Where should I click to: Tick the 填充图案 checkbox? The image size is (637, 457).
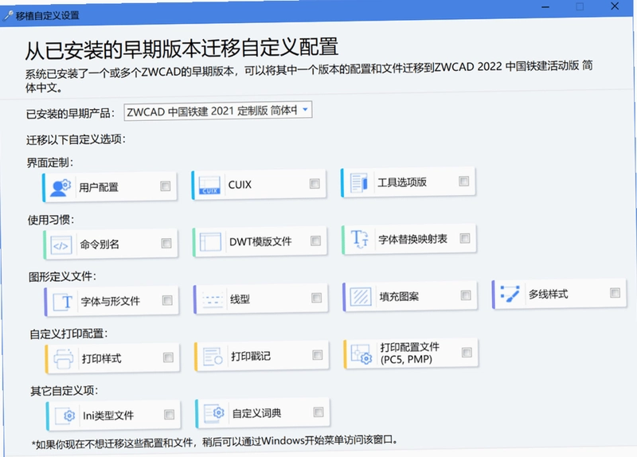(466, 295)
